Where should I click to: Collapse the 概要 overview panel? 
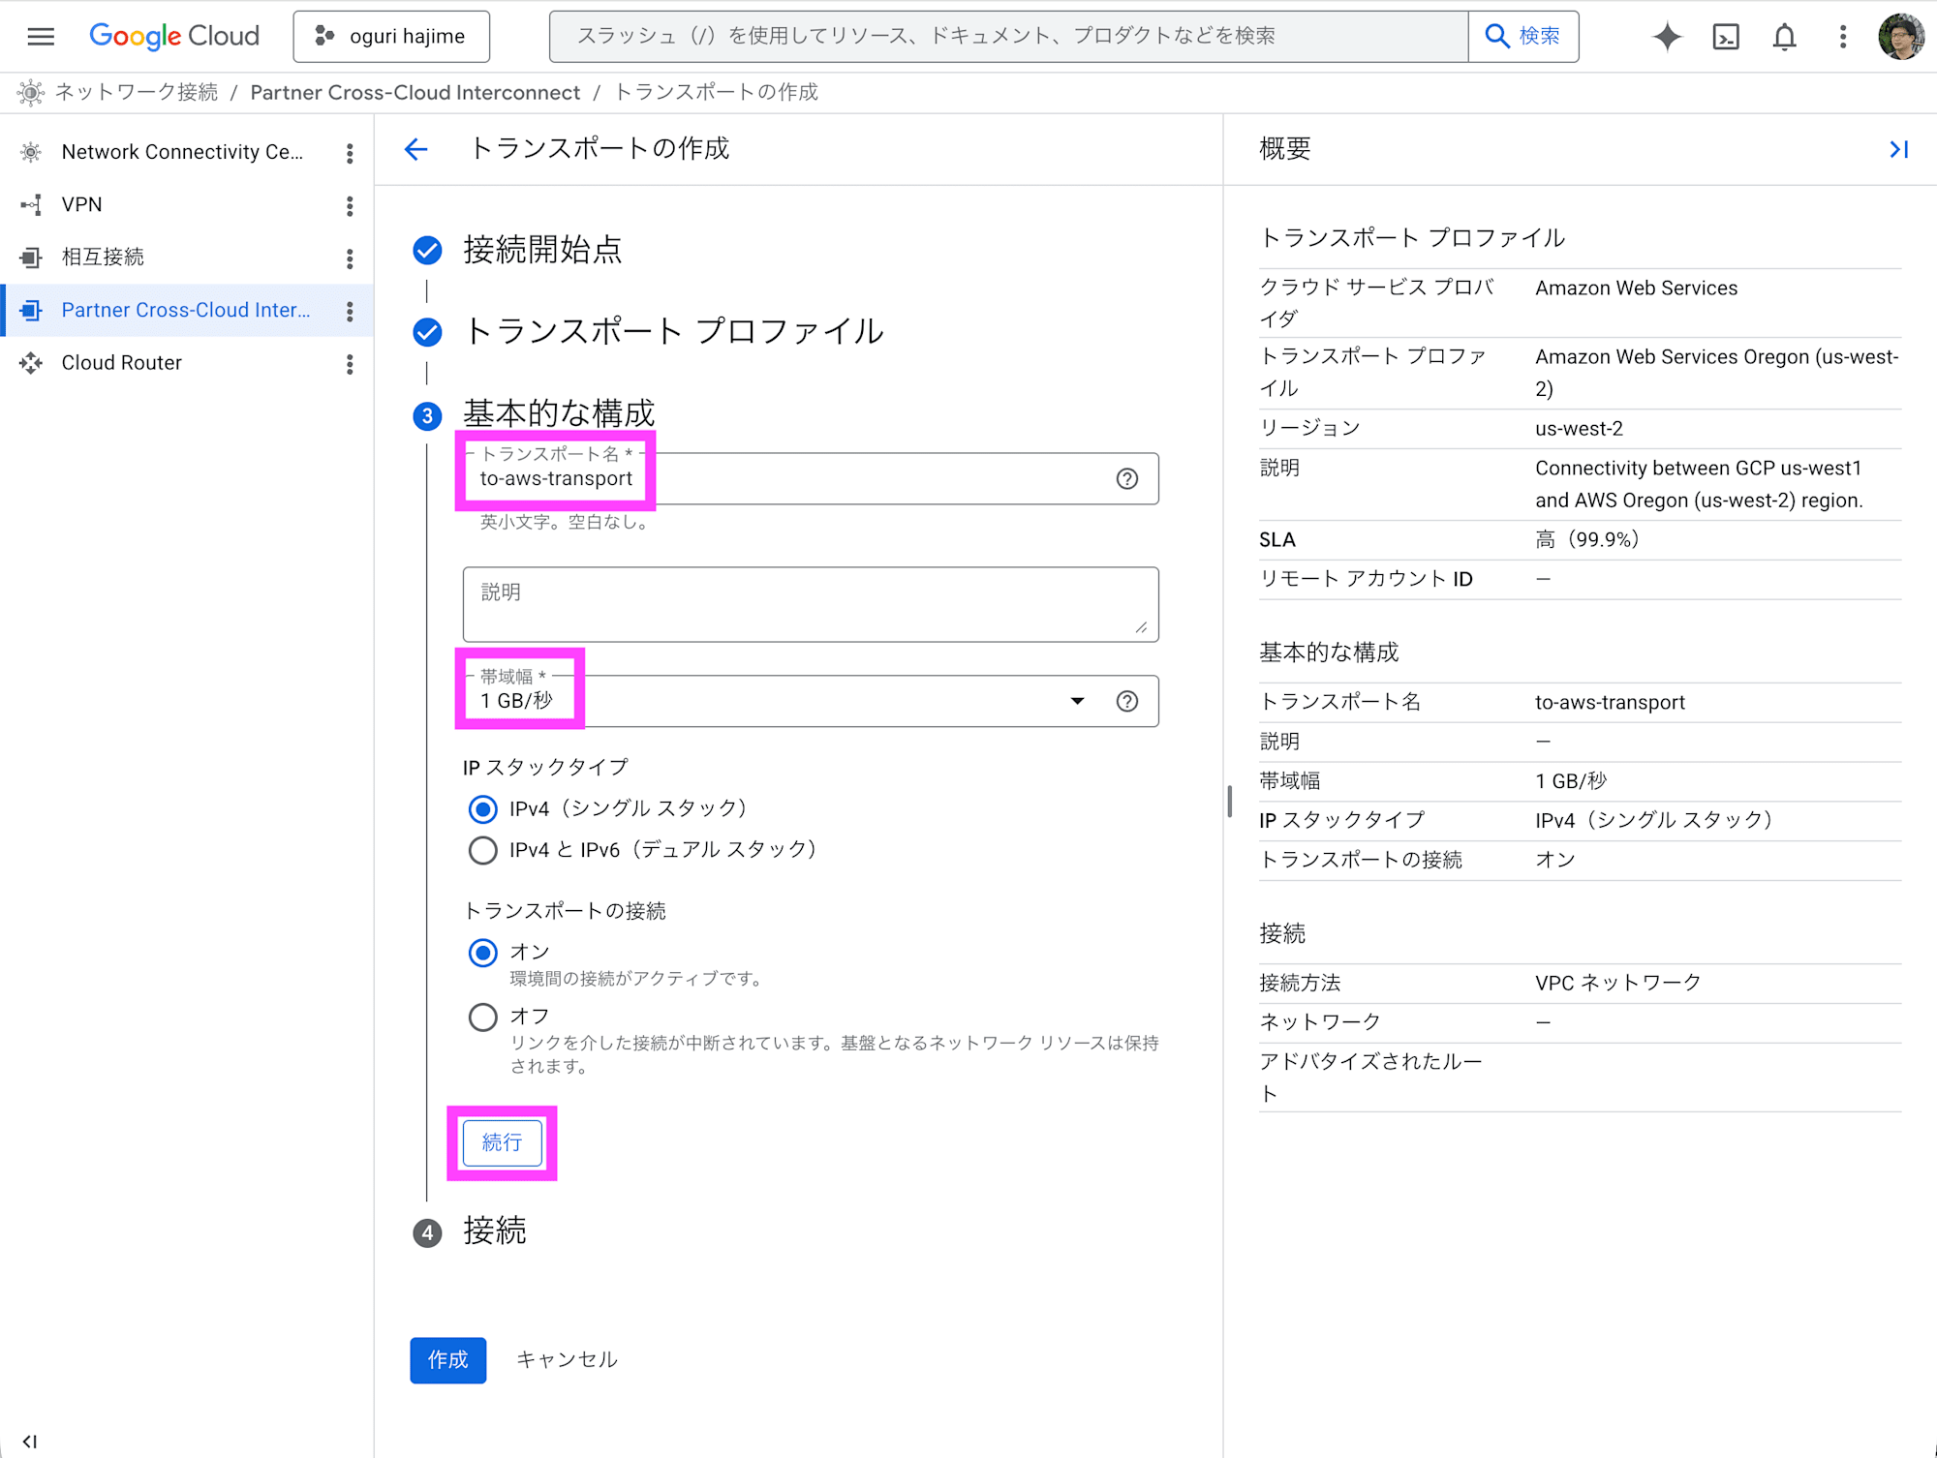[1898, 149]
